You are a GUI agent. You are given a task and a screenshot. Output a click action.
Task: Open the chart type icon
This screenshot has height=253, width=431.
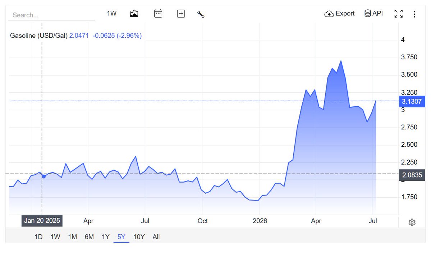(134, 13)
